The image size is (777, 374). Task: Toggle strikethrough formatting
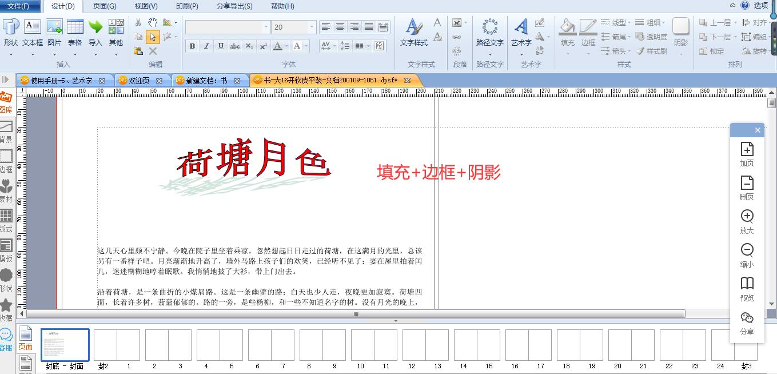(x=235, y=46)
